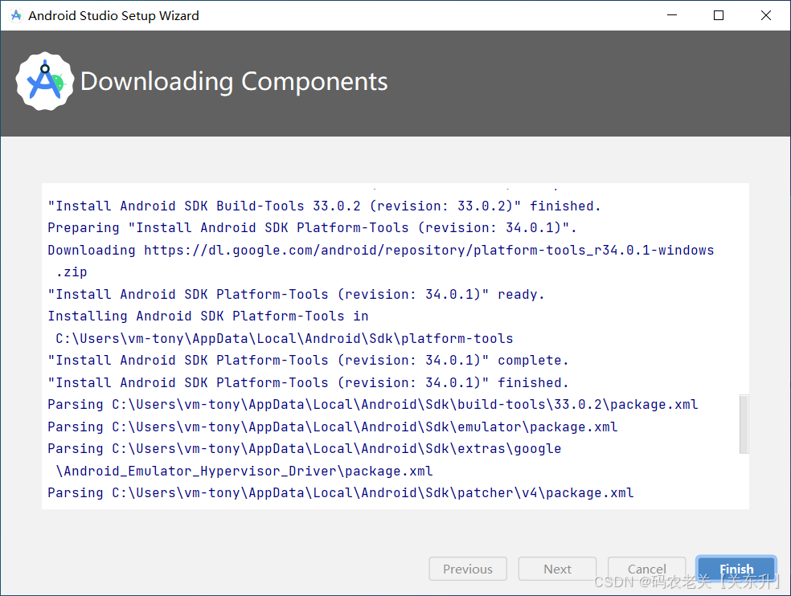This screenshot has height=596, width=791.
Task: Click the Preparing Platform-Tools line
Action: pos(312,228)
